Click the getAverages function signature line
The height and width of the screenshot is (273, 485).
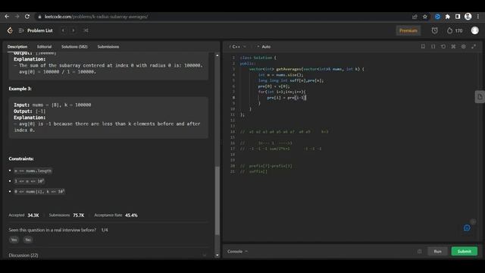pyautogui.click(x=306, y=69)
